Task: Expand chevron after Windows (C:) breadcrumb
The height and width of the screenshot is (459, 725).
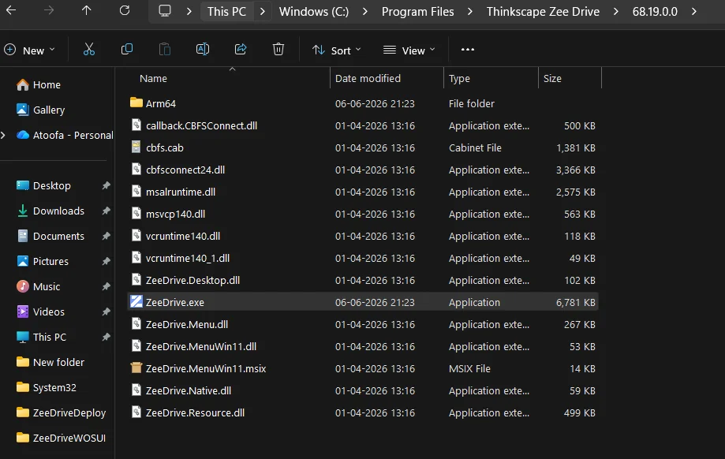Action: click(x=365, y=11)
